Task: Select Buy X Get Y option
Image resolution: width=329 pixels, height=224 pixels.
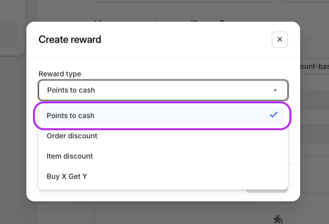Action: tap(67, 176)
